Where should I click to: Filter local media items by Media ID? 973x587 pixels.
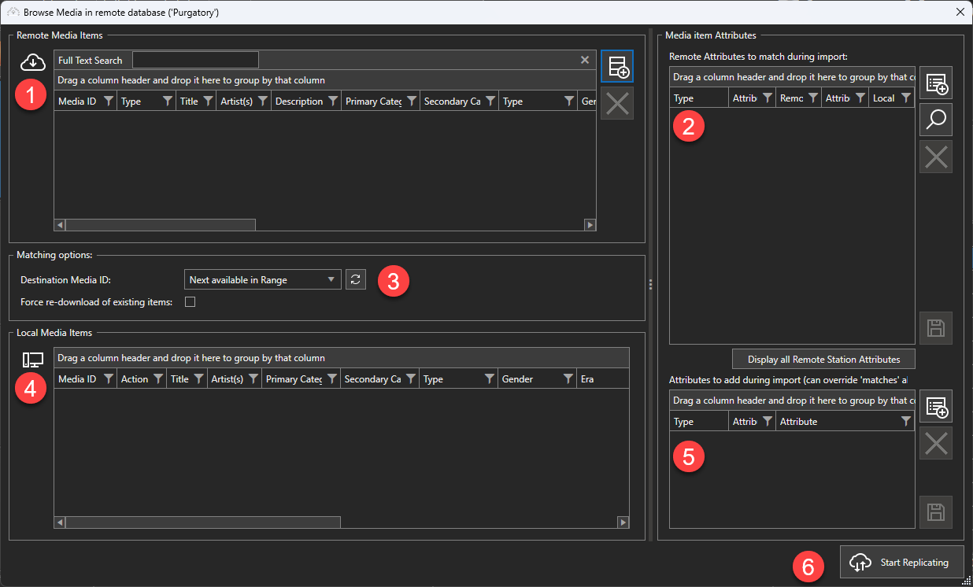tap(109, 378)
